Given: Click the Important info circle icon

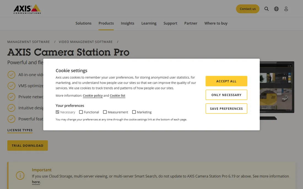Looking at the screenshot, I should click(x=20, y=176).
